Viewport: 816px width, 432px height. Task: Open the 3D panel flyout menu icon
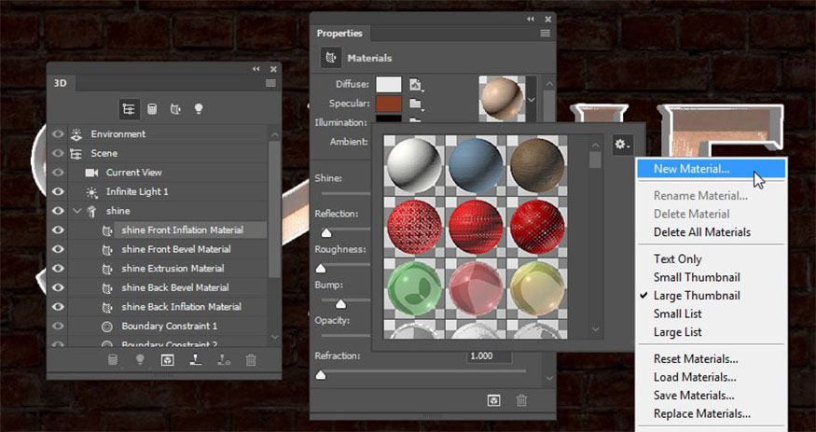(270, 83)
